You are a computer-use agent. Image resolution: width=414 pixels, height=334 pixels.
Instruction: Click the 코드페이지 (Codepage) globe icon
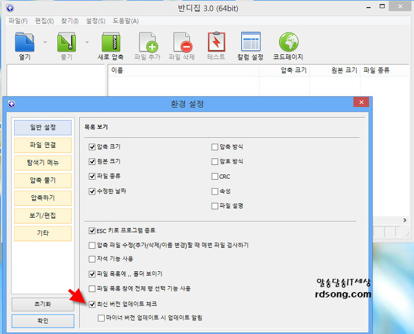click(288, 43)
